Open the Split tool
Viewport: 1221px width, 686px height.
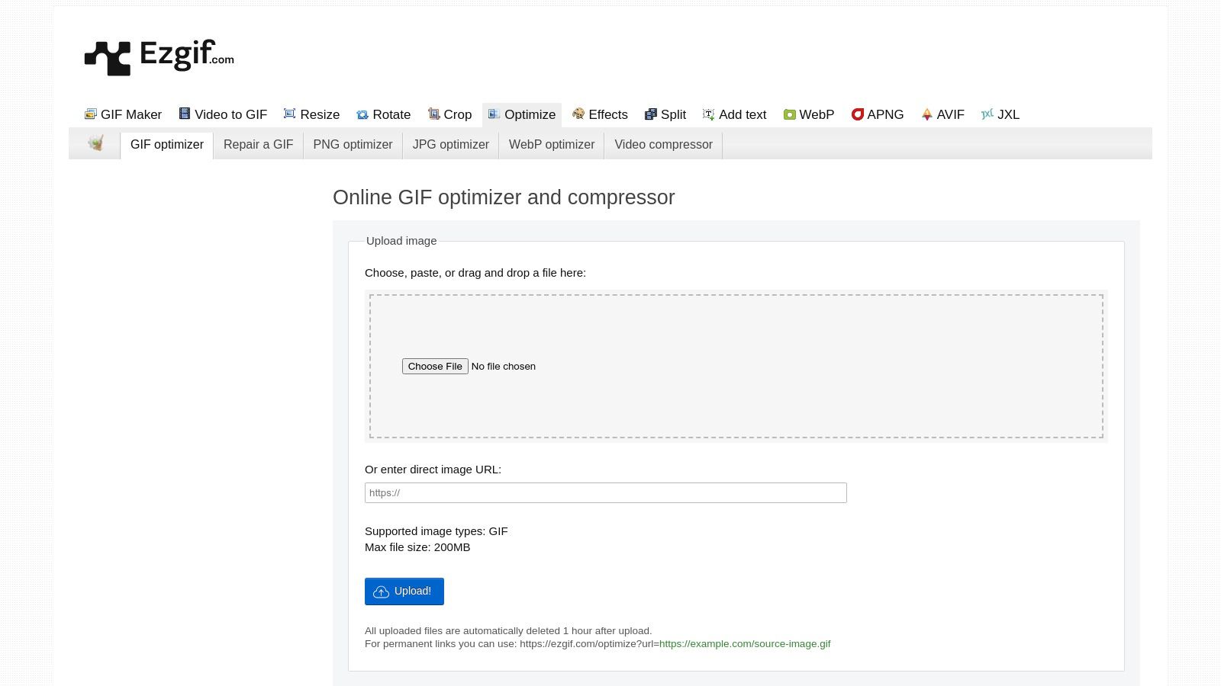[665, 114]
